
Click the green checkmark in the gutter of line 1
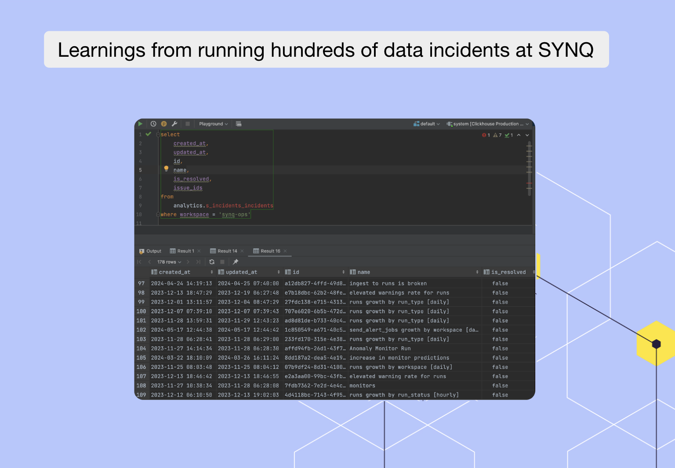(149, 134)
